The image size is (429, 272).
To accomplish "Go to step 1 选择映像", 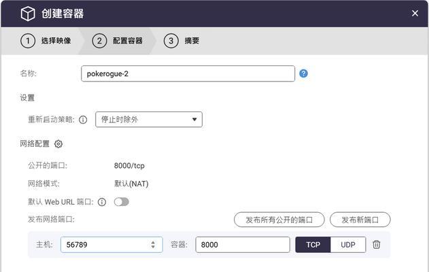I will (46, 41).
